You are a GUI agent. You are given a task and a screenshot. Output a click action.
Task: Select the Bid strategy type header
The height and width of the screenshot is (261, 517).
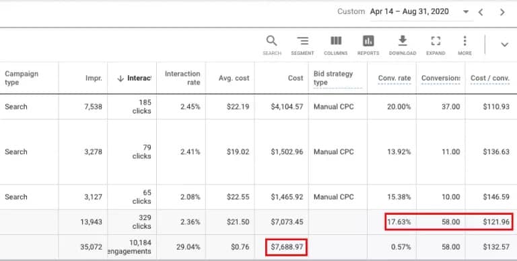point(333,79)
